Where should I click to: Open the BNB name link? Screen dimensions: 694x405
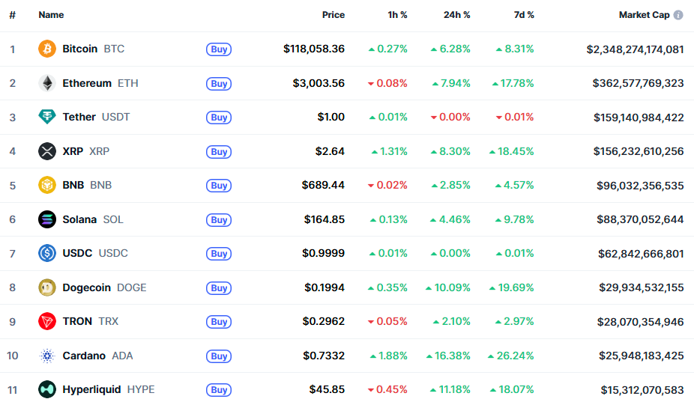(x=87, y=185)
